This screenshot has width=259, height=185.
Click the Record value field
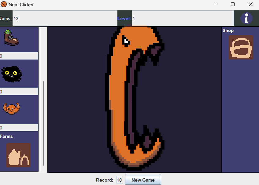point(119,180)
